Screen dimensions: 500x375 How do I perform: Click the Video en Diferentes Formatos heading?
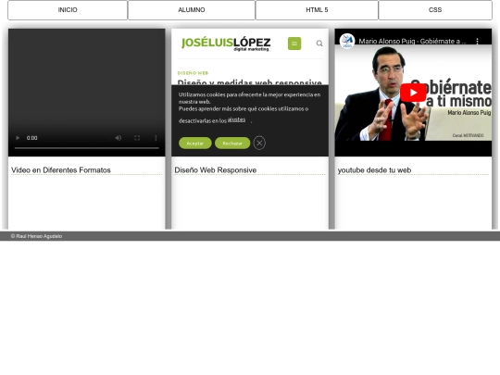(61, 170)
